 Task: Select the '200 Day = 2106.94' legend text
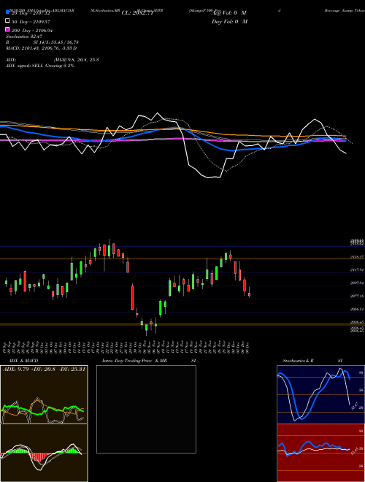32,31
